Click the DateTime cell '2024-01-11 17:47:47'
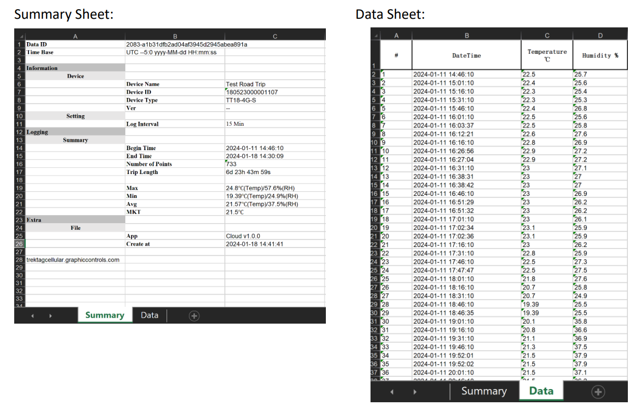The height and width of the screenshot is (420, 637). (466, 270)
